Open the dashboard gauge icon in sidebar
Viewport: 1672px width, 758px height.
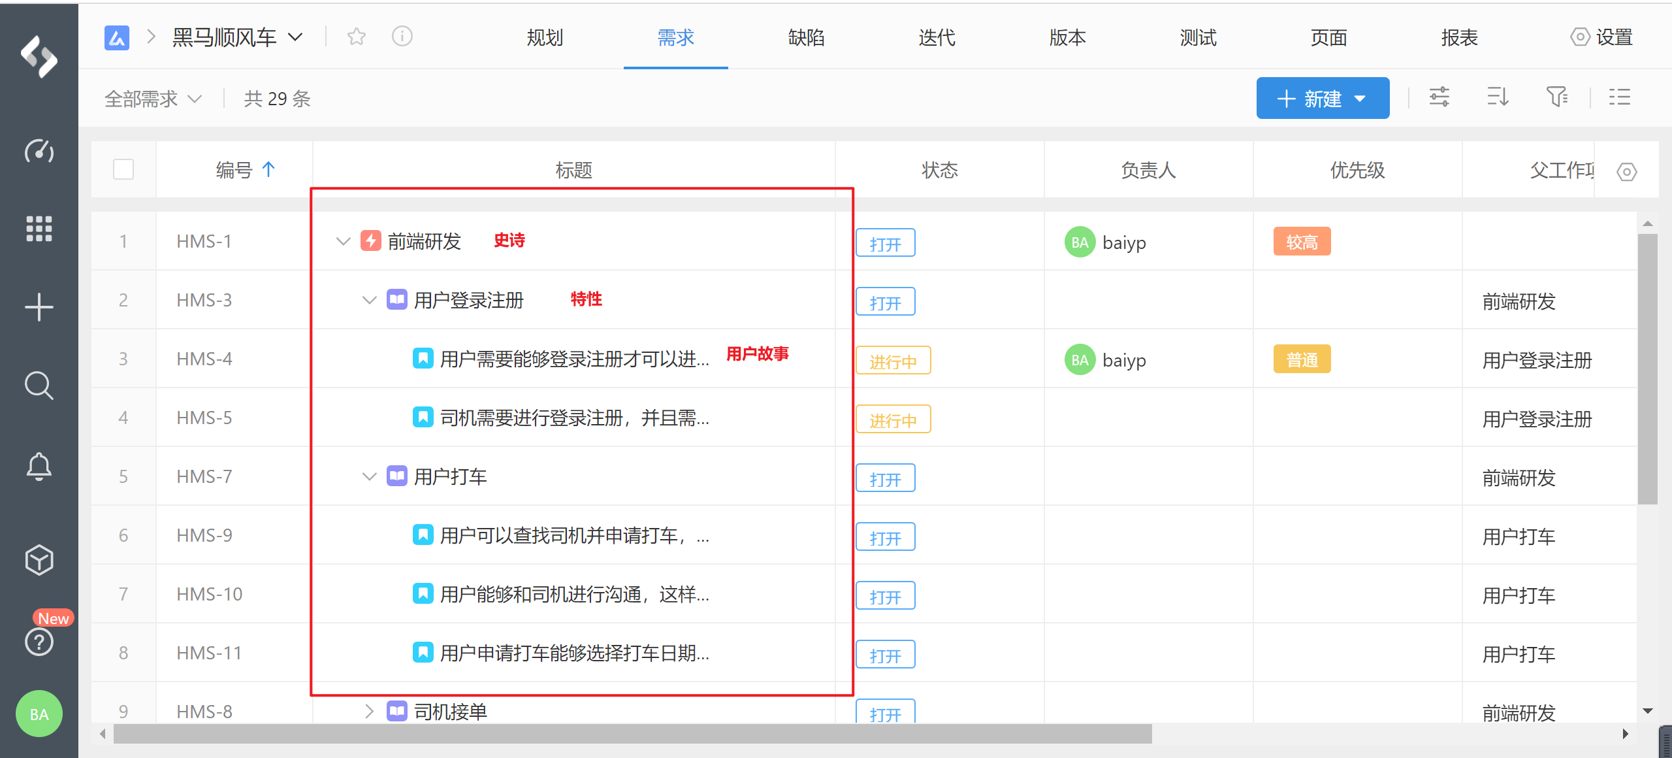39,151
